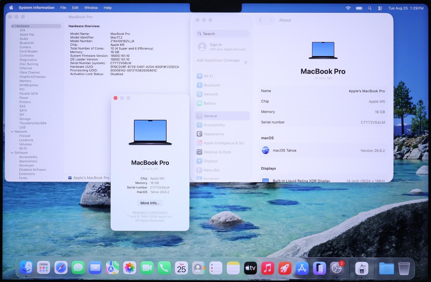Open Bluetooth pane in System Settings sidebar
431x282 pixels.
pos(223,85)
